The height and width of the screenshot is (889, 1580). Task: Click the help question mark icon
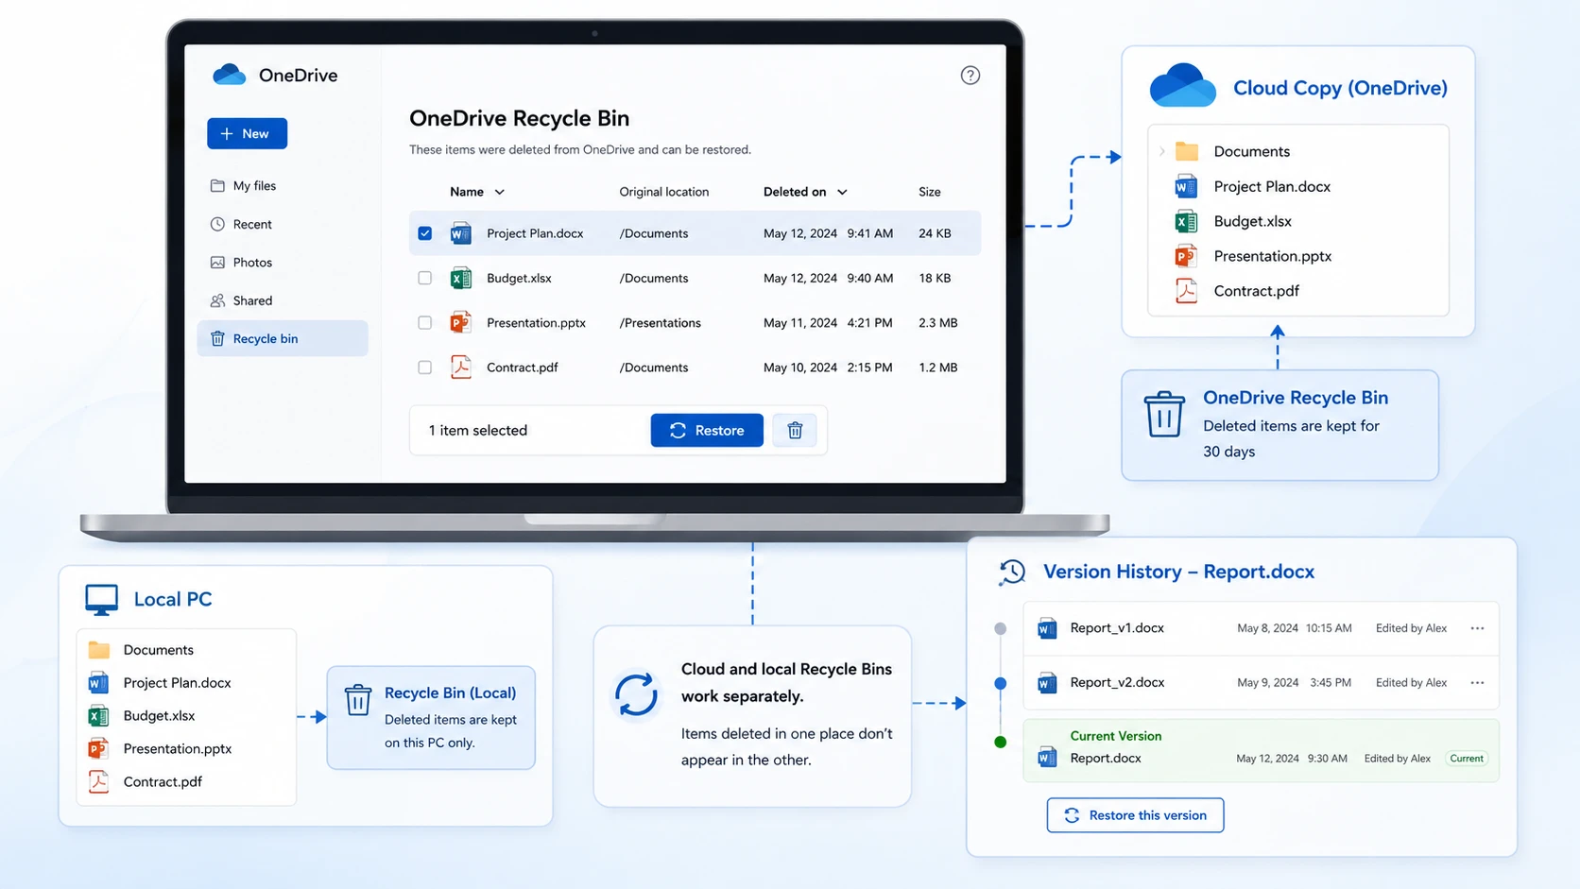(x=970, y=76)
